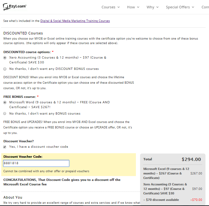This screenshot has height=206, width=209.
Task: Click the DISCOUNTED course options label
Action: [27, 52]
